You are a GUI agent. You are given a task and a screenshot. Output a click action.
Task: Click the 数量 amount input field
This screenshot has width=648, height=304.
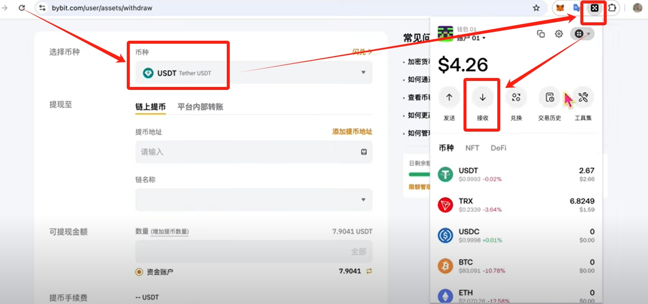254,251
